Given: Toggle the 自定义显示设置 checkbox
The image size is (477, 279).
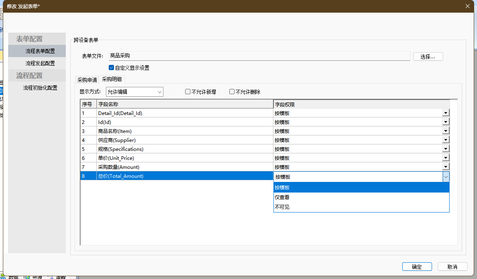Looking at the screenshot, I should pyautogui.click(x=112, y=68).
